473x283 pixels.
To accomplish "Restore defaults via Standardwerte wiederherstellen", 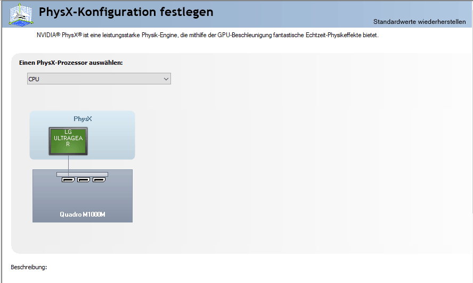I will click(x=419, y=22).
